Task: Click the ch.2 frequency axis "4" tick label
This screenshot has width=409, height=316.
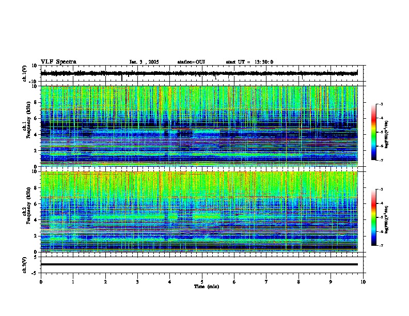Action: pyautogui.click(x=36, y=220)
